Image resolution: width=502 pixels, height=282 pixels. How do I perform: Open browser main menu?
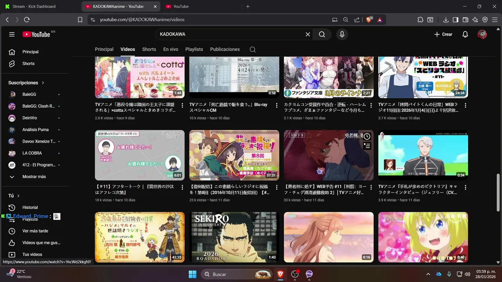point(495,20)
